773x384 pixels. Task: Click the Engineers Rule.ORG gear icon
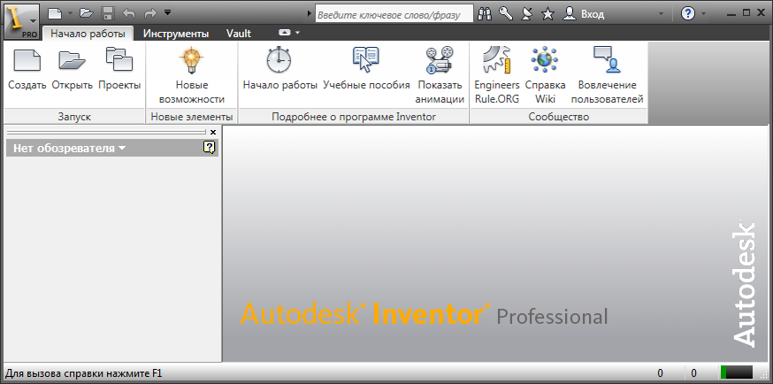click(x=496, y=59)
